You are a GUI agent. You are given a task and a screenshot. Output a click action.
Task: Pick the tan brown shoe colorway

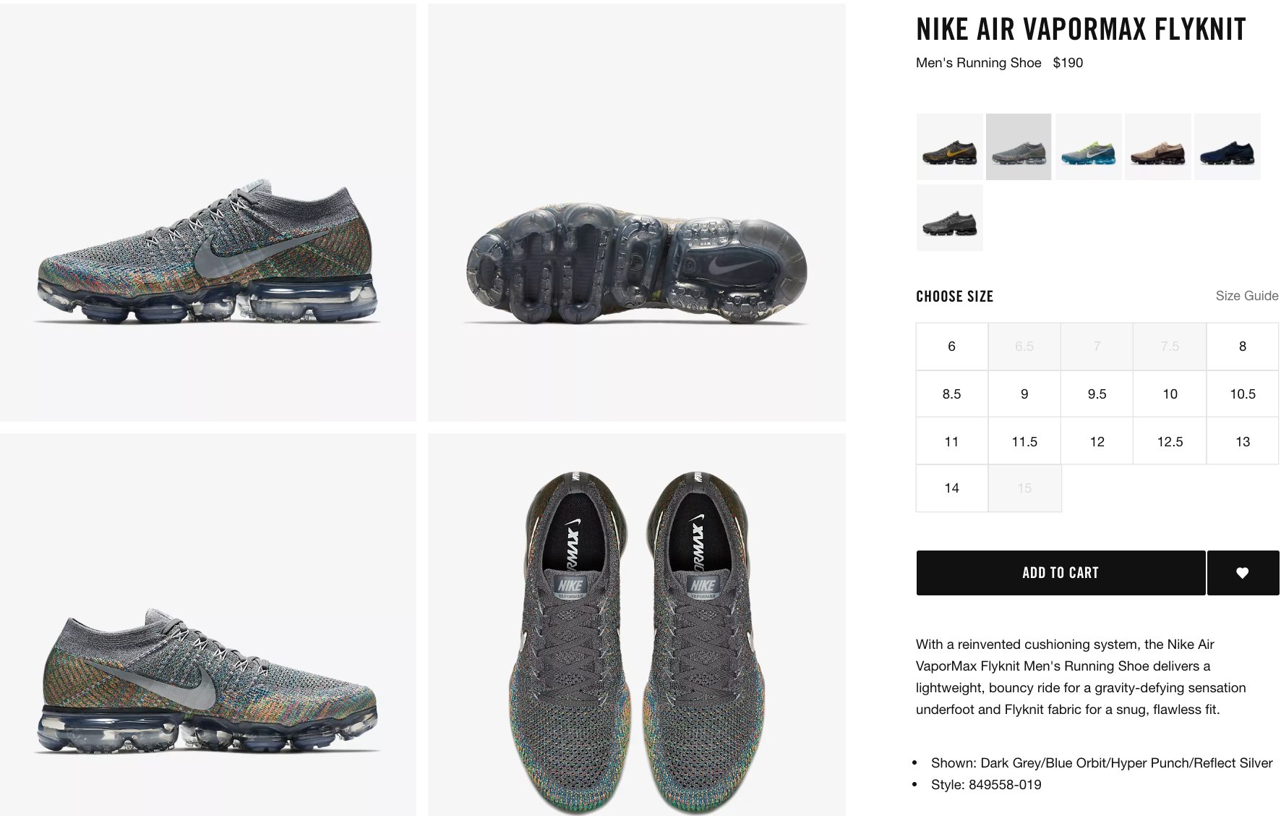point(1157,147)
